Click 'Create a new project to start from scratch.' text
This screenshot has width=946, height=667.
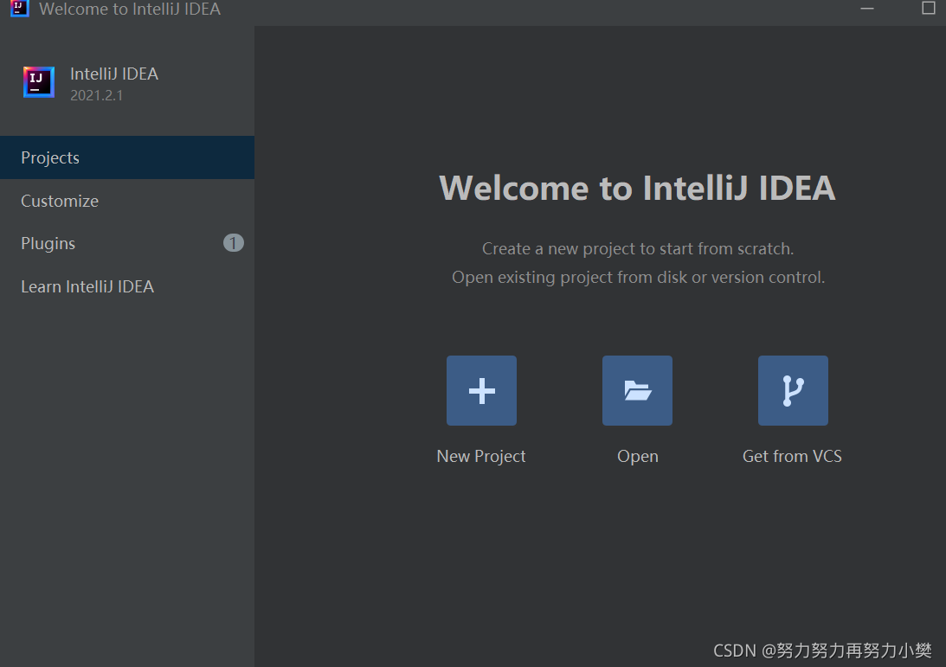tap(638, 248)
